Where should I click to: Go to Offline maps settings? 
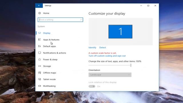(49, 73)
